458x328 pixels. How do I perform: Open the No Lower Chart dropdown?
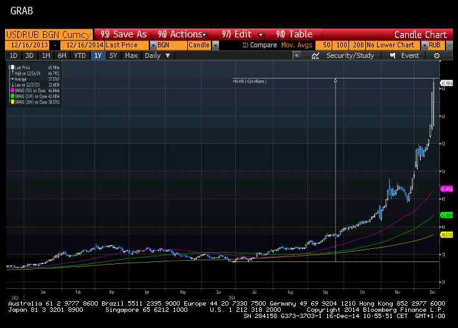393,45
